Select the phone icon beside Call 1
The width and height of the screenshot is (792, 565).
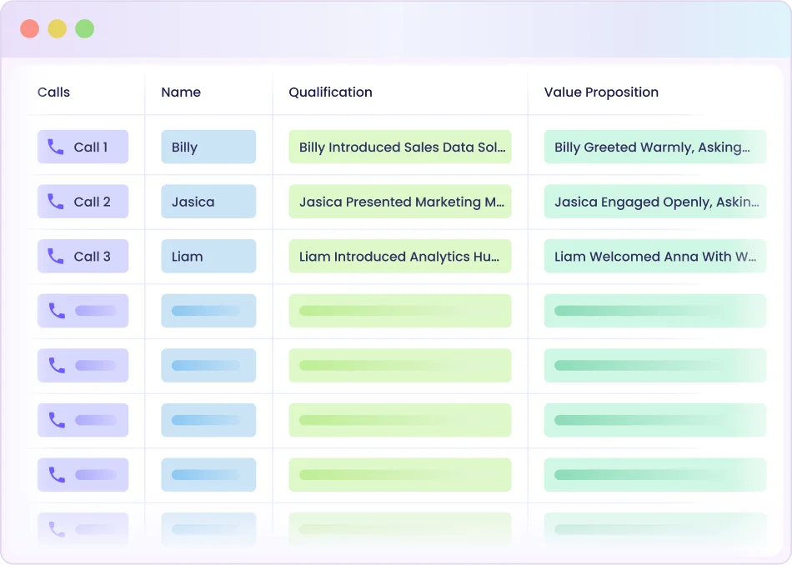coord(57,147)
